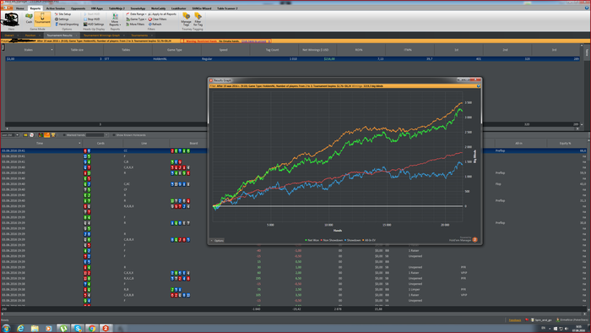Open Options in the Results Graph window
Screen dimensions: 591x333
[218, 240]
